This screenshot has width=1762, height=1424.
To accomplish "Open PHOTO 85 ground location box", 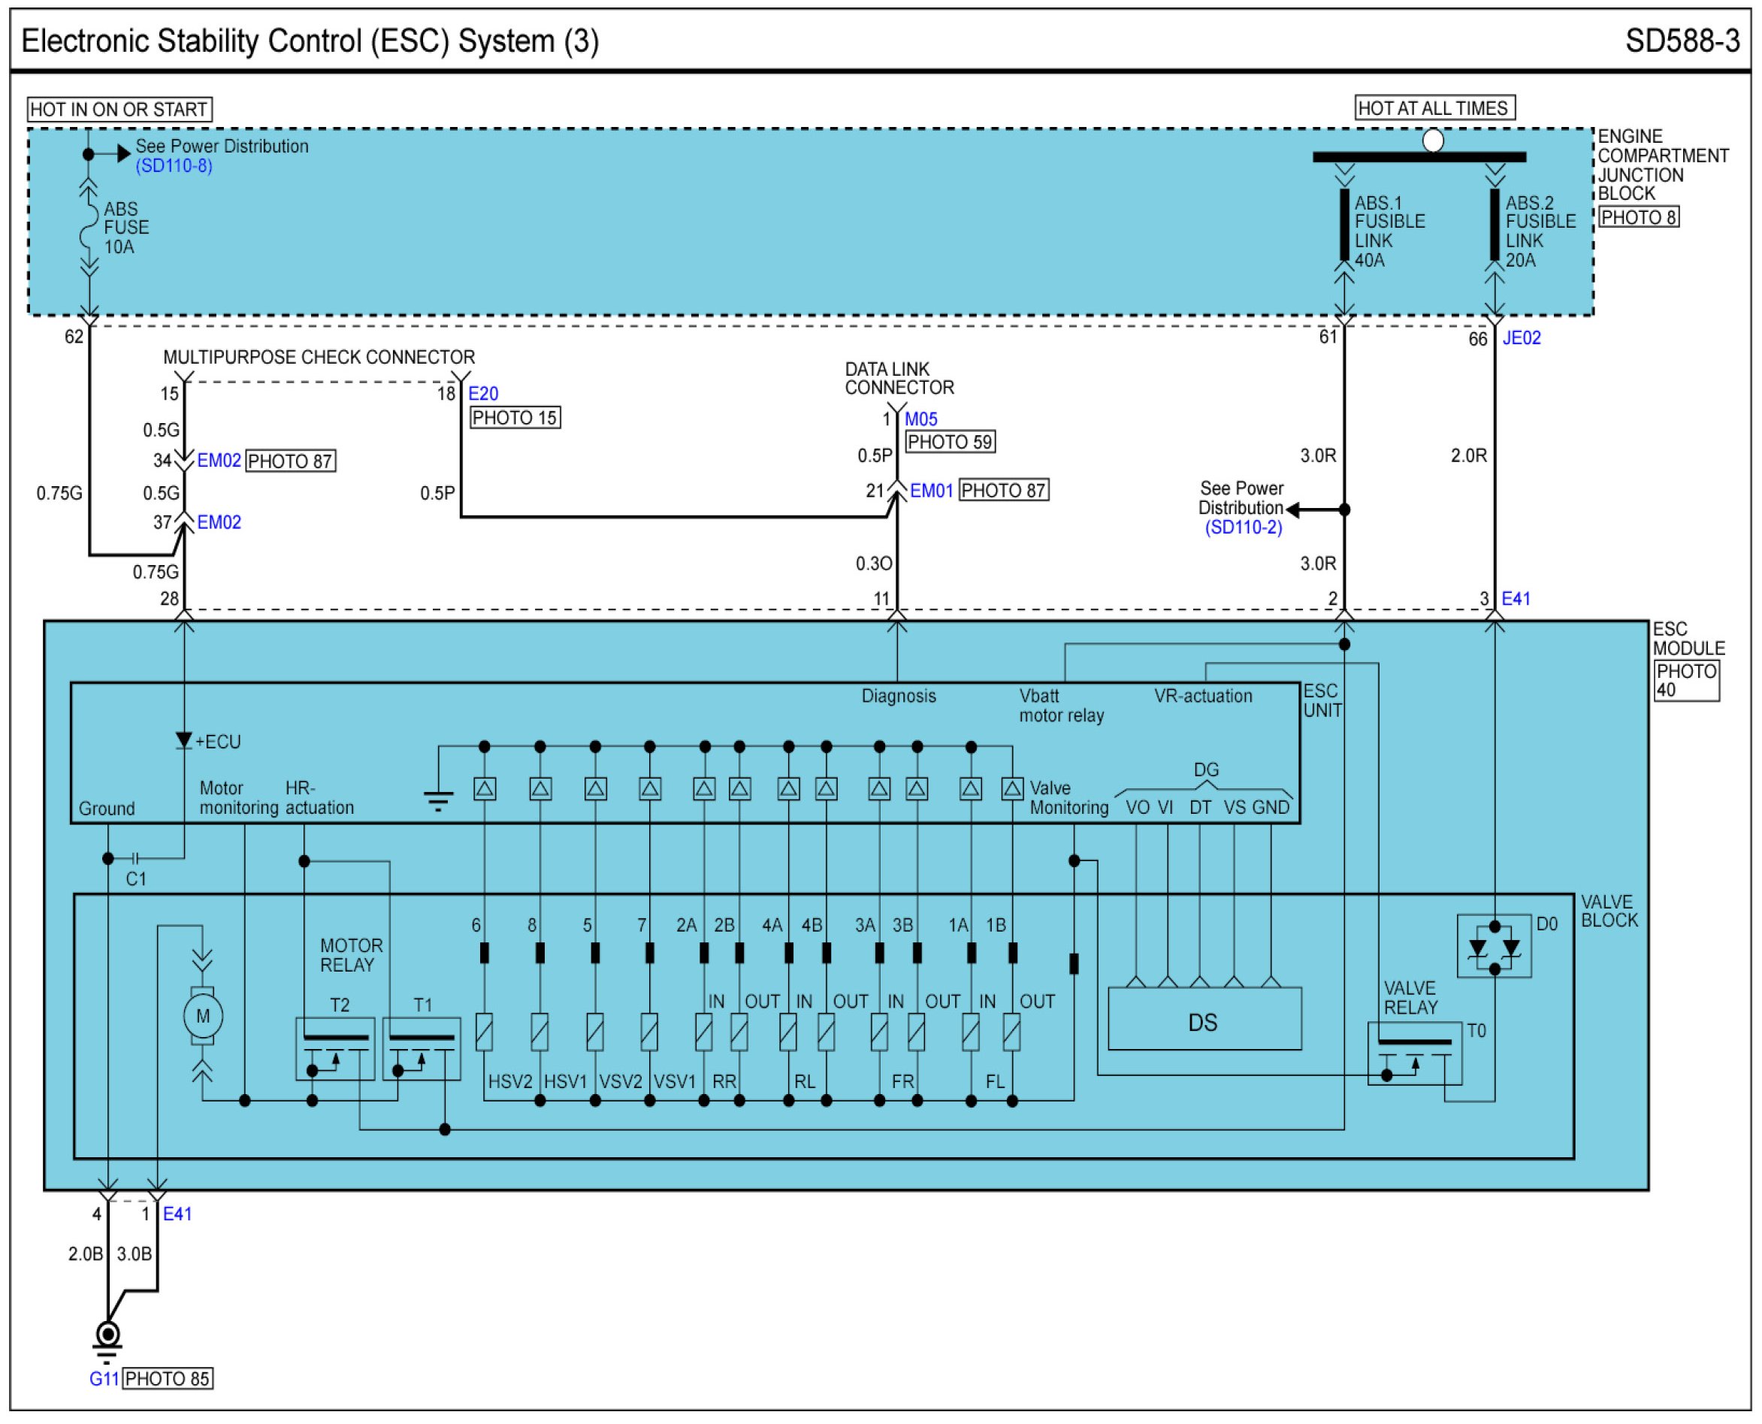I will (168, 1379).
